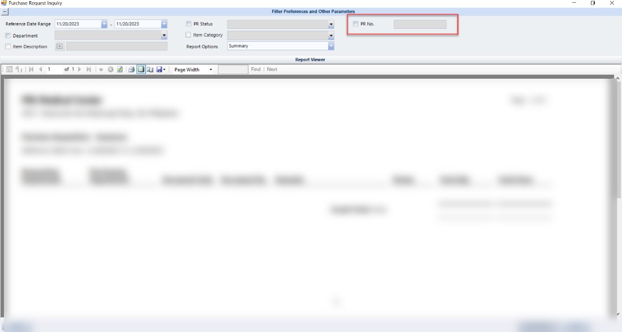Go to first page arrow

click(x=31, y=70)
